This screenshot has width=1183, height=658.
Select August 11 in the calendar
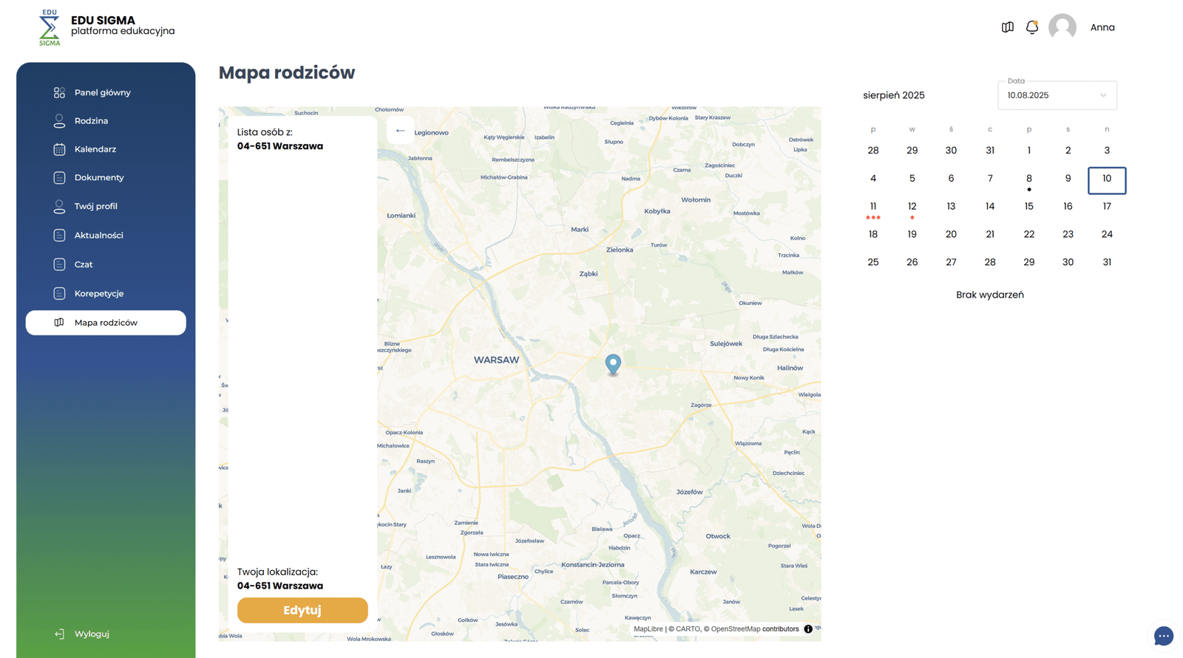click(872, 207)
